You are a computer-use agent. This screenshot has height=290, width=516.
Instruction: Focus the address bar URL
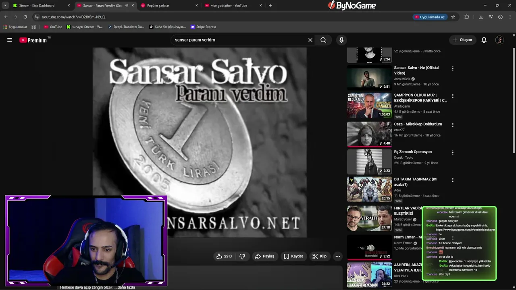coord(73,17)
